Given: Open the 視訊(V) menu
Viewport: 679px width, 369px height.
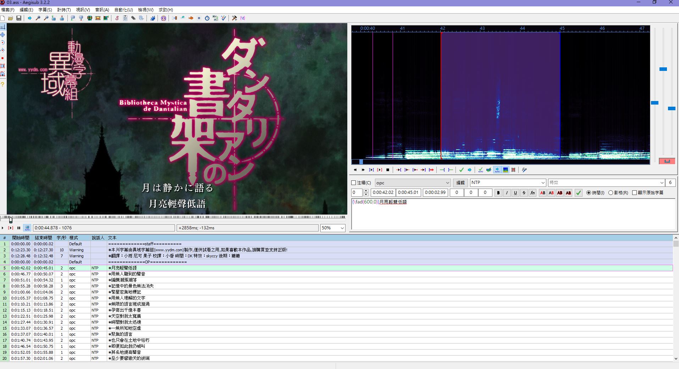Looking at the screenshot, I should point(83,10).
